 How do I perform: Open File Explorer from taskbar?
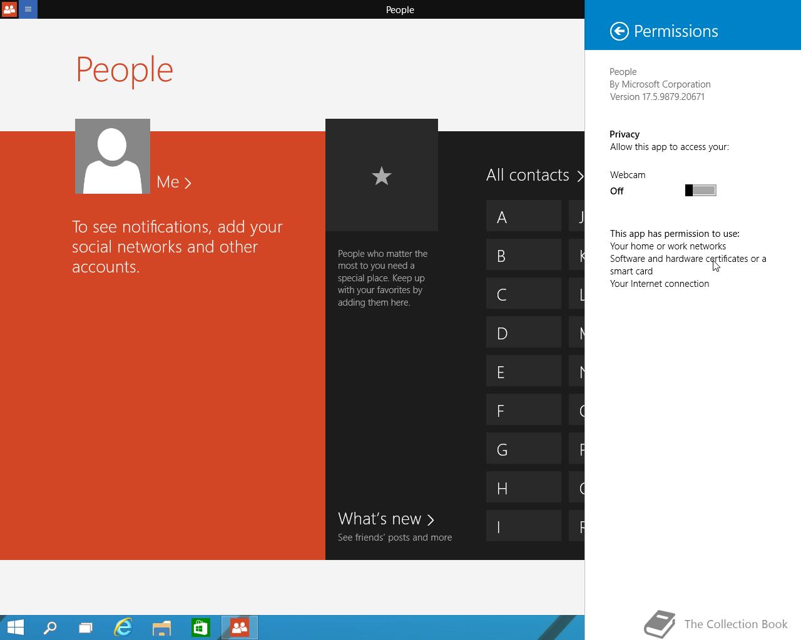click(x=161, y=627)
